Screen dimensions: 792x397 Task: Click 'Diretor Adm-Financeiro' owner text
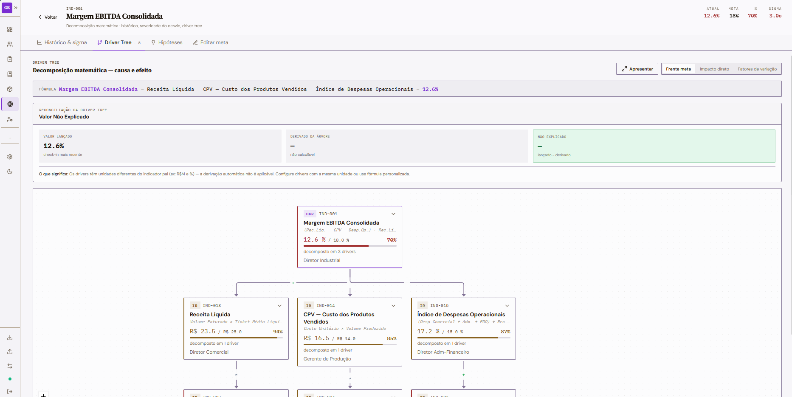pos(443,352)
